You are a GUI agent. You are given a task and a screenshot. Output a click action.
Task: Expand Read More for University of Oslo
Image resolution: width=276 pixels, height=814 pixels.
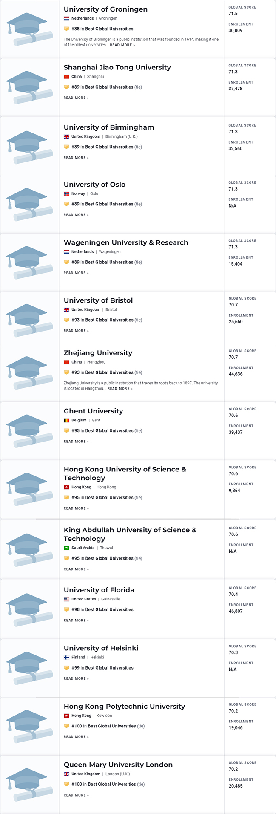76,215
